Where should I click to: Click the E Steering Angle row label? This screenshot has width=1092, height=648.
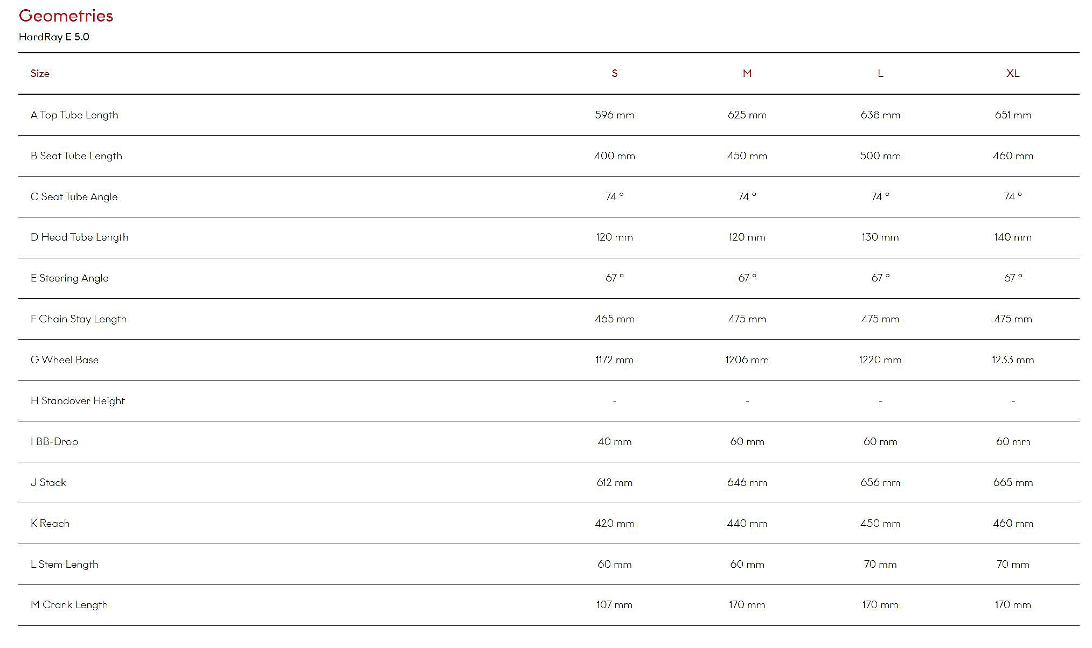[69, 278]
